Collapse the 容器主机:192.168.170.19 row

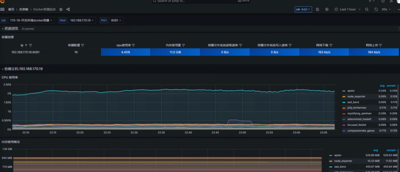pos(22,69)
